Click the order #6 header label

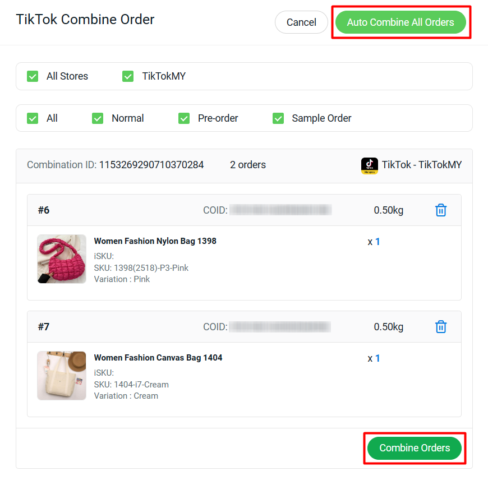(x=44, y=210)
